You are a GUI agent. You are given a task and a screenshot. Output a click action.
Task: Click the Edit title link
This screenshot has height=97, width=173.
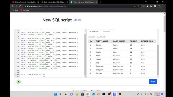pyautogui.click(x=77, y=20)
